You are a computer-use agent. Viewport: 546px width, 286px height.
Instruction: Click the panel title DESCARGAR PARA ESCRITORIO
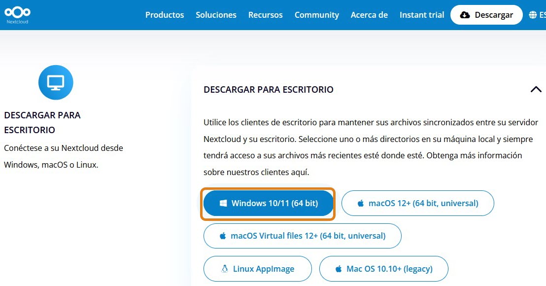coord(269,89)
